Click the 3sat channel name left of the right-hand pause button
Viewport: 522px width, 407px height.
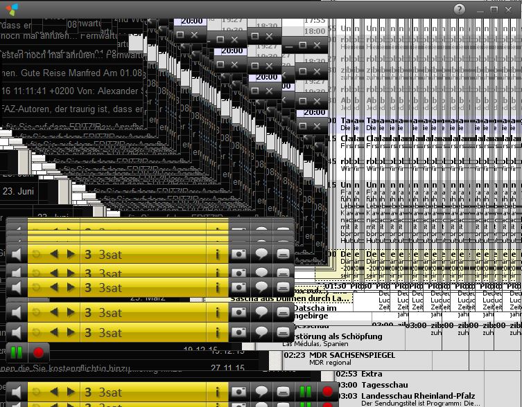110,392
